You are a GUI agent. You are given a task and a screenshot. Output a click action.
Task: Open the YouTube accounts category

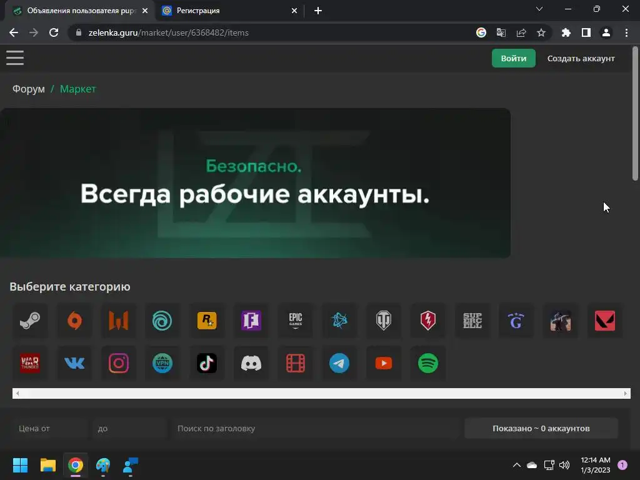tap(384, 363)
